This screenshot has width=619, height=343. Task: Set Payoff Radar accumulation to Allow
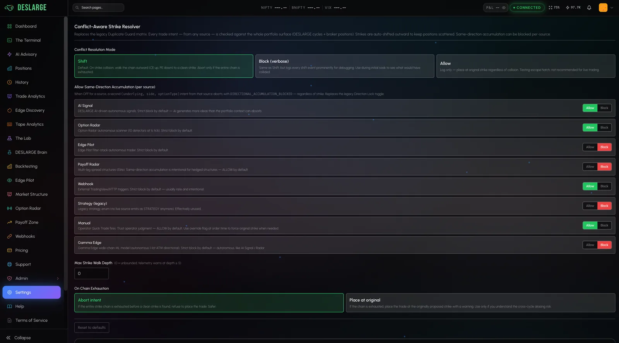[x=590, y=167]
